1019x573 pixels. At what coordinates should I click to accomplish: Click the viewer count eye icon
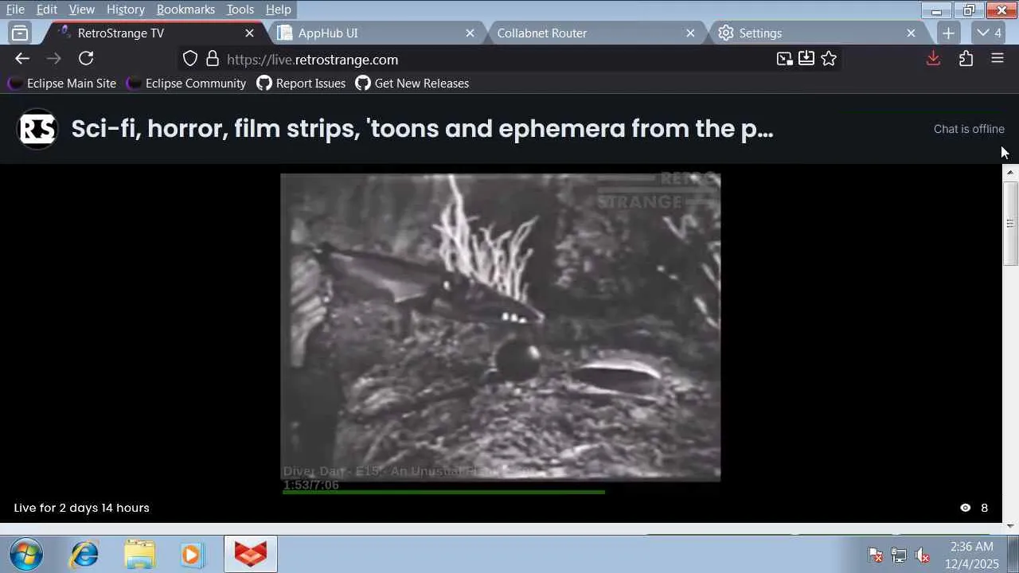tap(966, 508)
